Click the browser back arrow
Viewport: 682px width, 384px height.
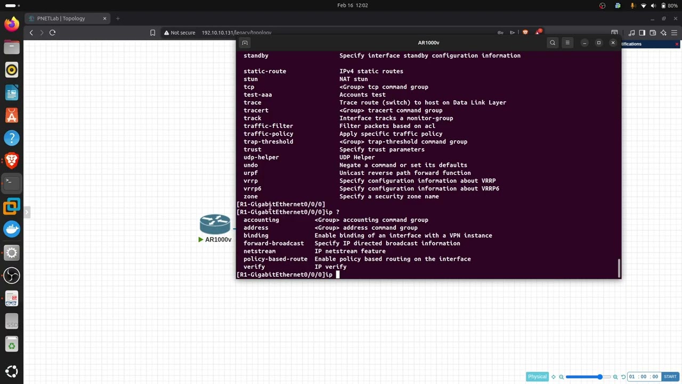(x=31, y=33)
